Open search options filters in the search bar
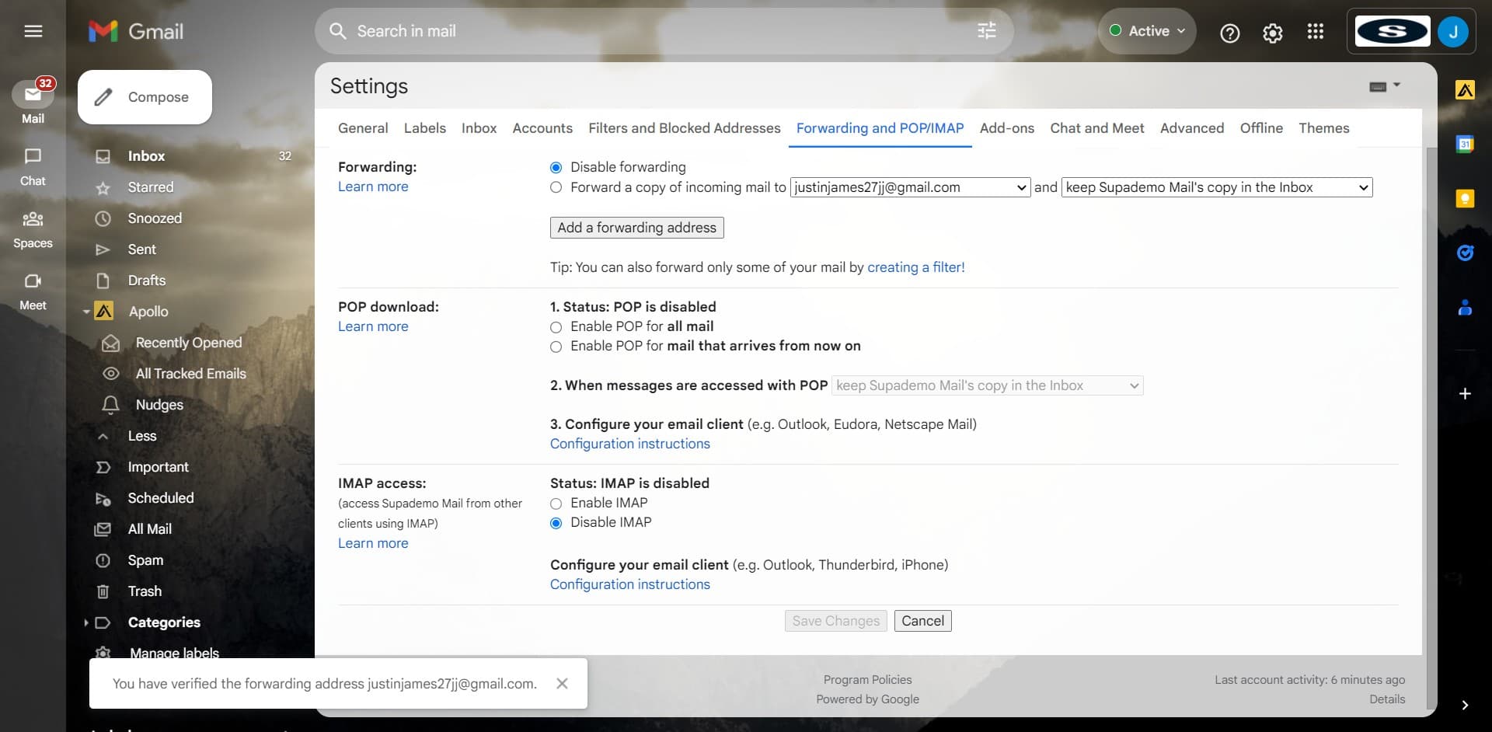 [x=986, y=30]
